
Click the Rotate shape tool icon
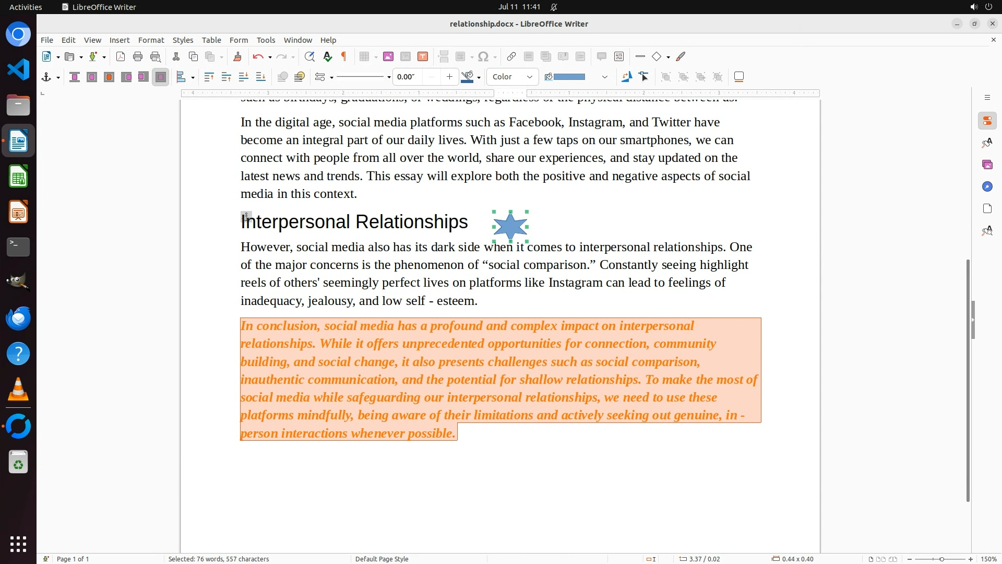626,77
